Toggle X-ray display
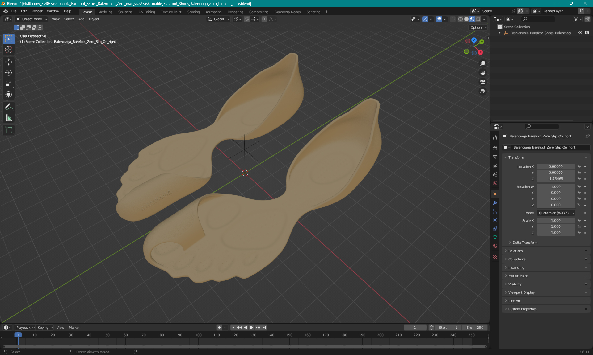The height and width of the screenshot is (355, 593). 452,19
